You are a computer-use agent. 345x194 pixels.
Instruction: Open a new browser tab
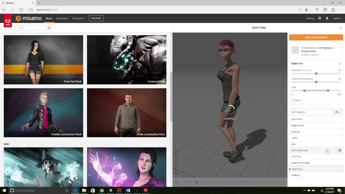click(39, 3)
